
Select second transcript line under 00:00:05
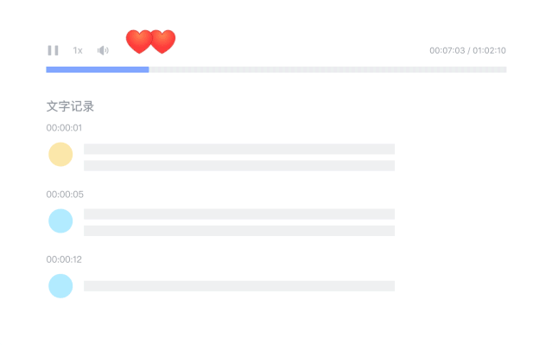[x=239, y=231]
